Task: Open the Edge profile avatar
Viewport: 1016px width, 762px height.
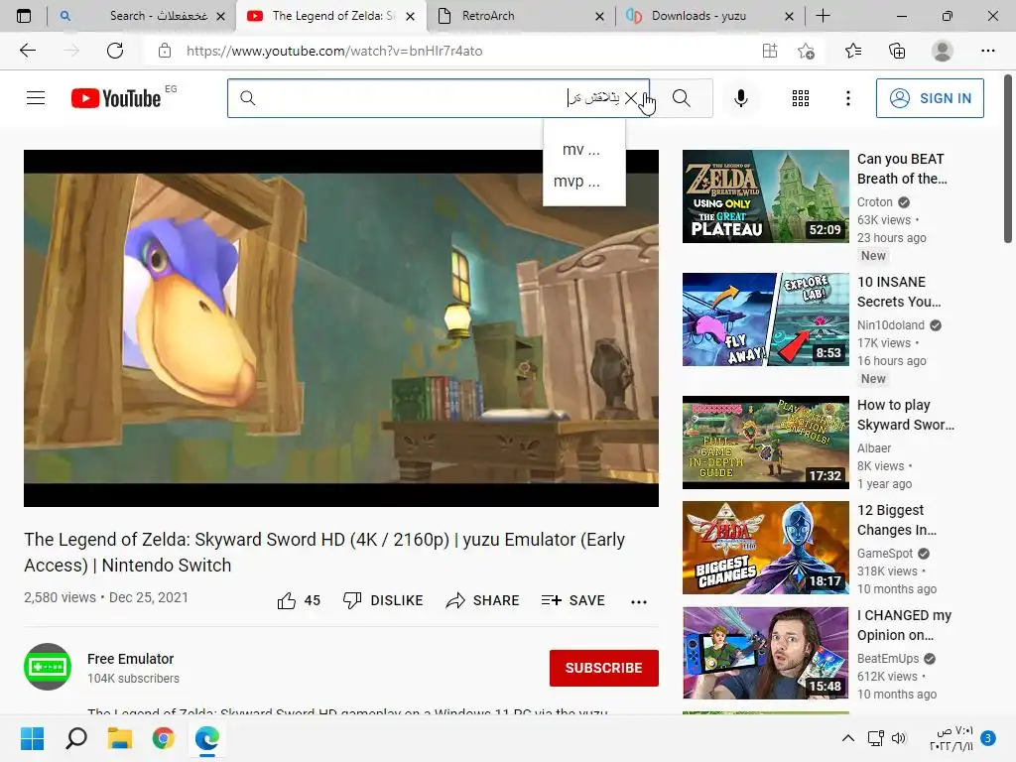Action: (x=943, y=51)
